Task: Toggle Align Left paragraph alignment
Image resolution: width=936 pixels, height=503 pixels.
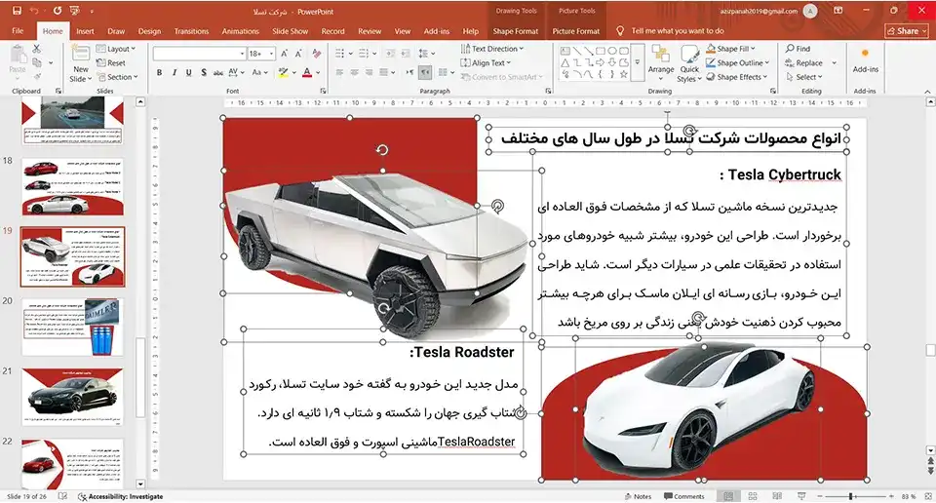Action: [x=339, y=73]
